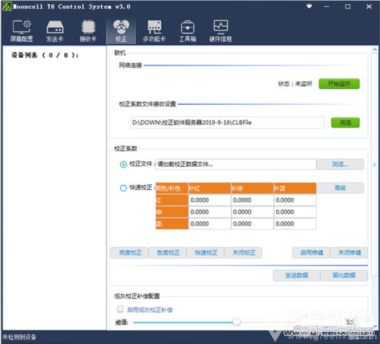Viewport: 380px width, 344px height.
Task: Click green 浏览 button for CLBFile path
Action: (x=345, y=122)
